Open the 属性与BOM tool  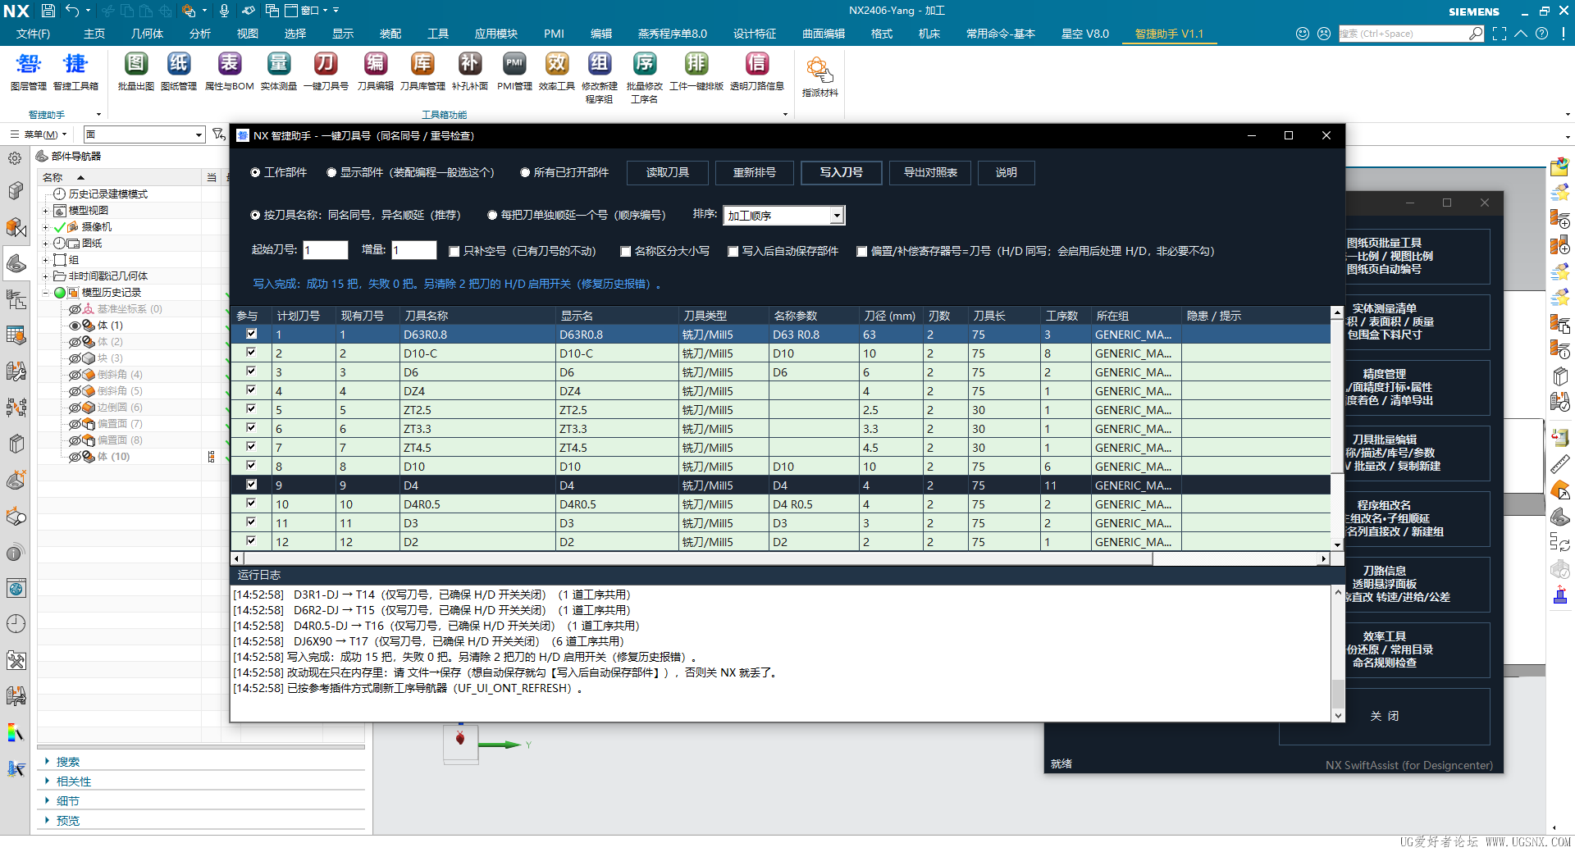[229, 71]
